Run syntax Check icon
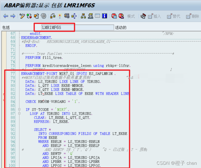201x168 pixels. click(x=53, y=16)
